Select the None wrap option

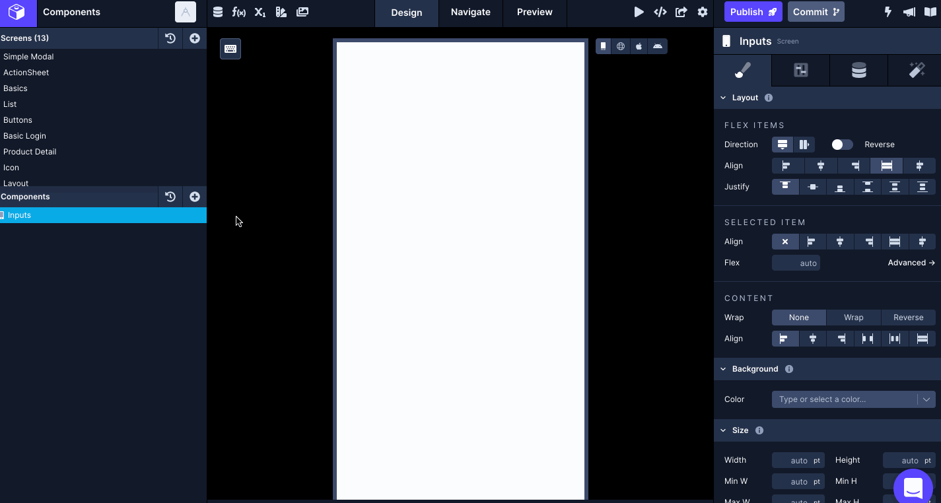tap(799, 318)
